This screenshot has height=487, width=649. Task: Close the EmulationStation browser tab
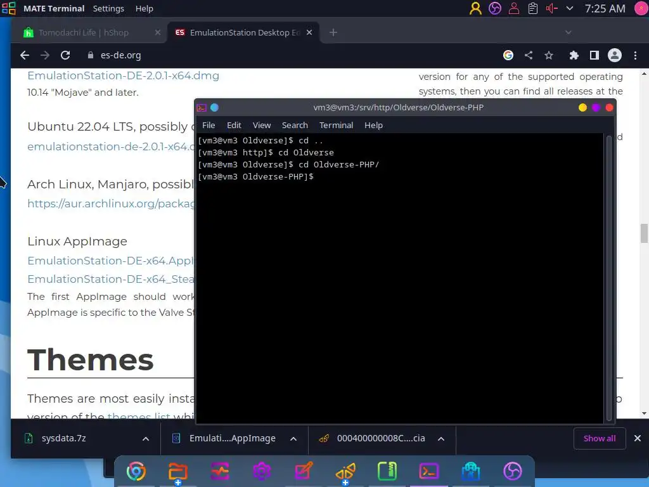coord(309,32)
